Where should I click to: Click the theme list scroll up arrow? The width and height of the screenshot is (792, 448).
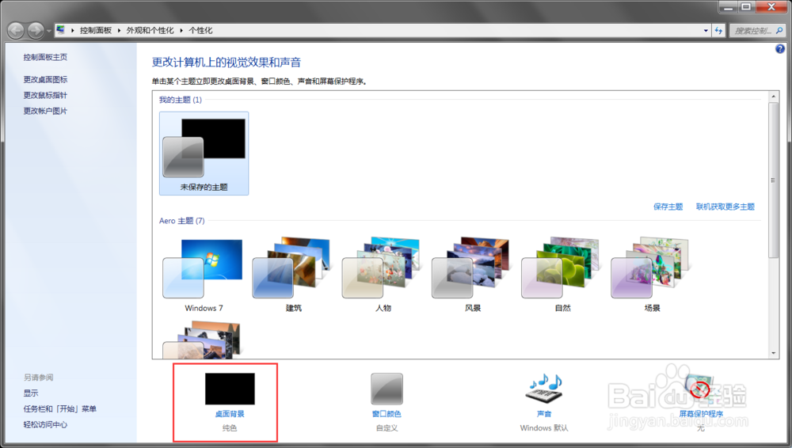[x=773, y=96]
